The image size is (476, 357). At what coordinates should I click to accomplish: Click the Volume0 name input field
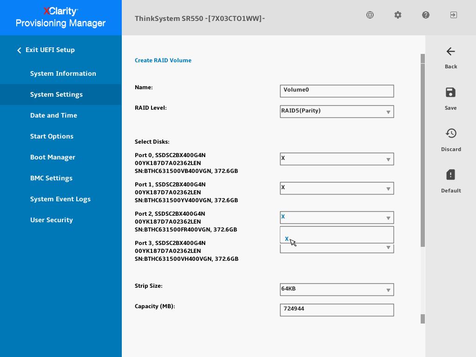tap(337, 91)
